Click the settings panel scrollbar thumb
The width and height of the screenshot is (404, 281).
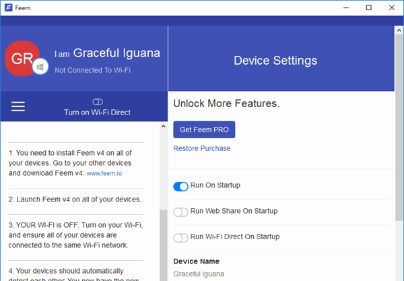[399, 127]
